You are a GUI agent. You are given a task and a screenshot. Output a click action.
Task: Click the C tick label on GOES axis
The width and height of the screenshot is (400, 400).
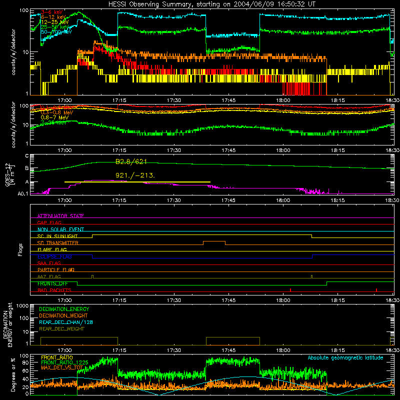(x=27, y=156)
